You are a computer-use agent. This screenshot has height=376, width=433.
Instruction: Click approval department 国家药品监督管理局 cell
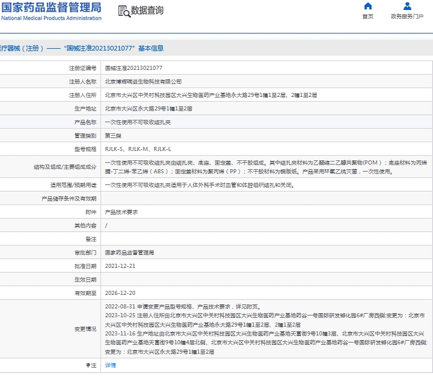click(x=129, y=253)
